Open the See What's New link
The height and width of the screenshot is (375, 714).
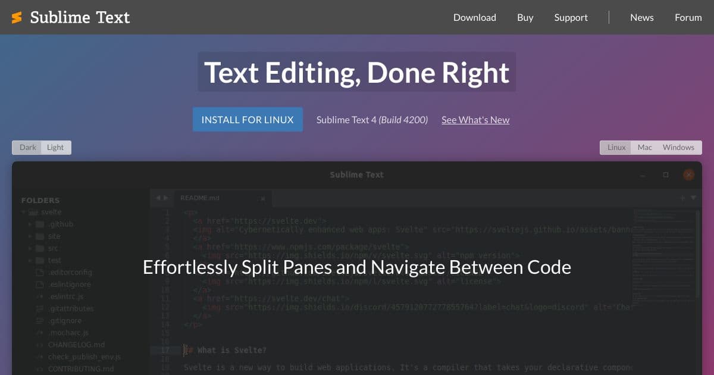[x=475, y=120]
